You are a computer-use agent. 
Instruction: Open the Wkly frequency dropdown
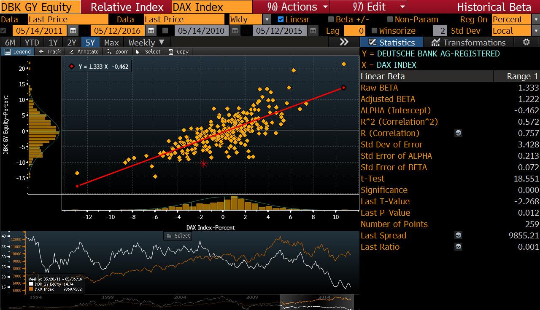pyautogui.click(x=267, y=19)
